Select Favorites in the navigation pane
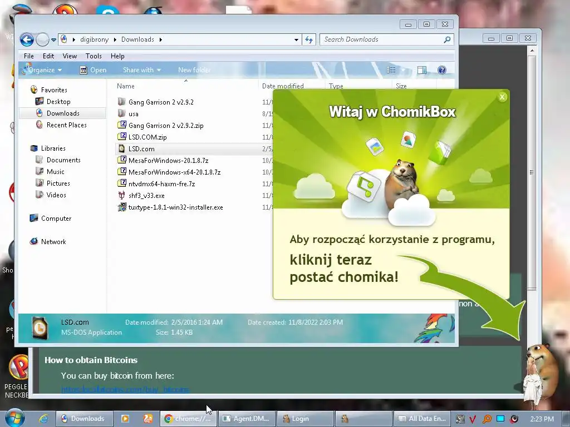 54,90
